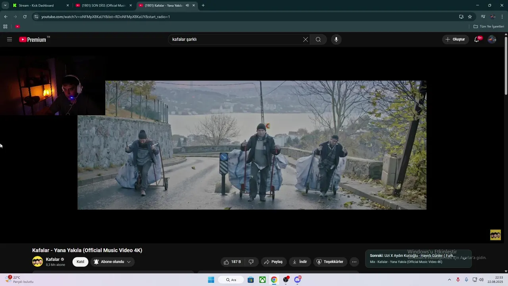Viewport: 508px width, 286px height.
Task: Open Windows taskbar search Ara box
Action: click(x=231, y=280)
